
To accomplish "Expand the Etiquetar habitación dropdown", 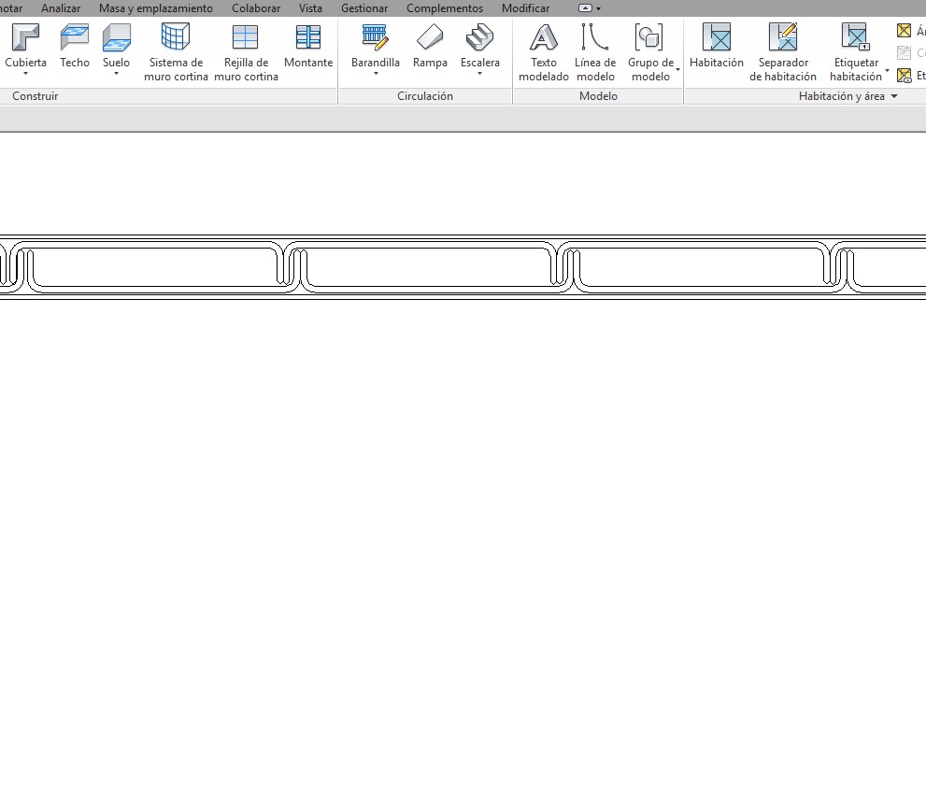I will [x=887, y=71].
